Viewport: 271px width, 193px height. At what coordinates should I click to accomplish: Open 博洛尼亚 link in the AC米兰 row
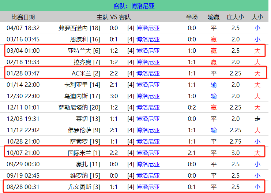(148, 73)
